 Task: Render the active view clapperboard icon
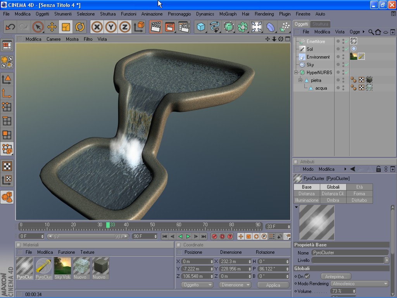point(155,27)
